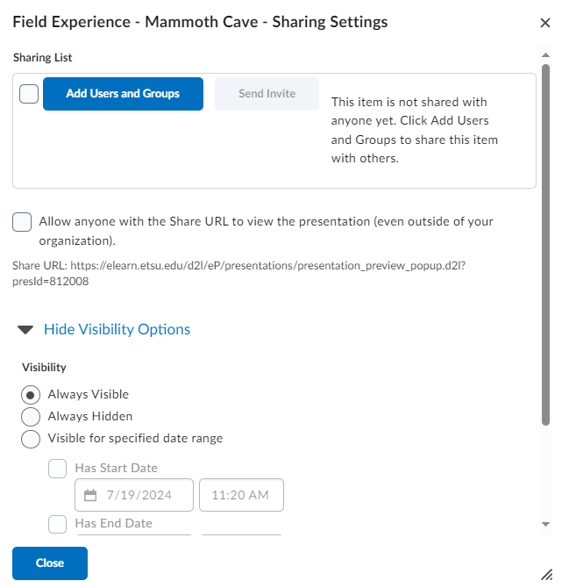Screen dimensions: 562x588
Task: Enable Allow anyone with Share URL checkbox
Action: [23, 222]
